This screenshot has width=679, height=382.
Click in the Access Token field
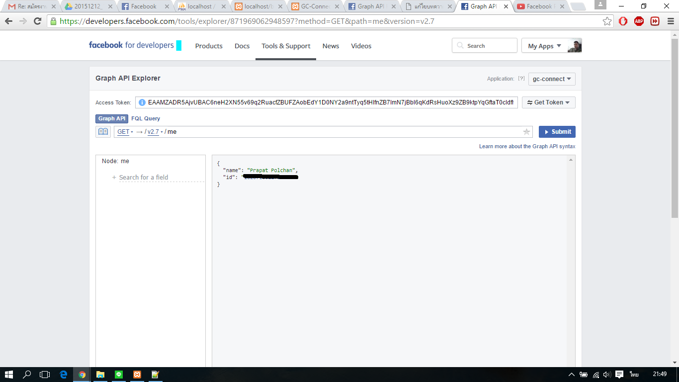pos(327,102)
